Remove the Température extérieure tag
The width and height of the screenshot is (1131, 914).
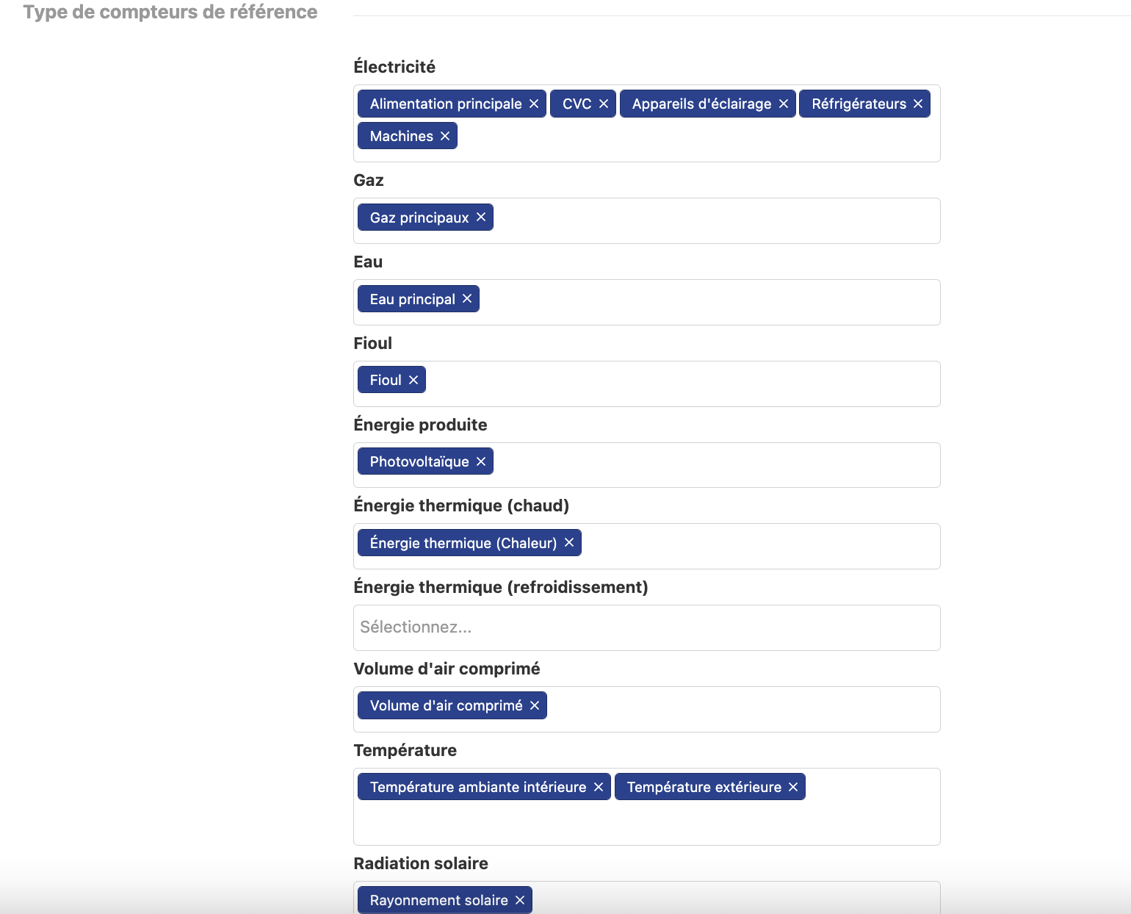[x=793, y=787]
